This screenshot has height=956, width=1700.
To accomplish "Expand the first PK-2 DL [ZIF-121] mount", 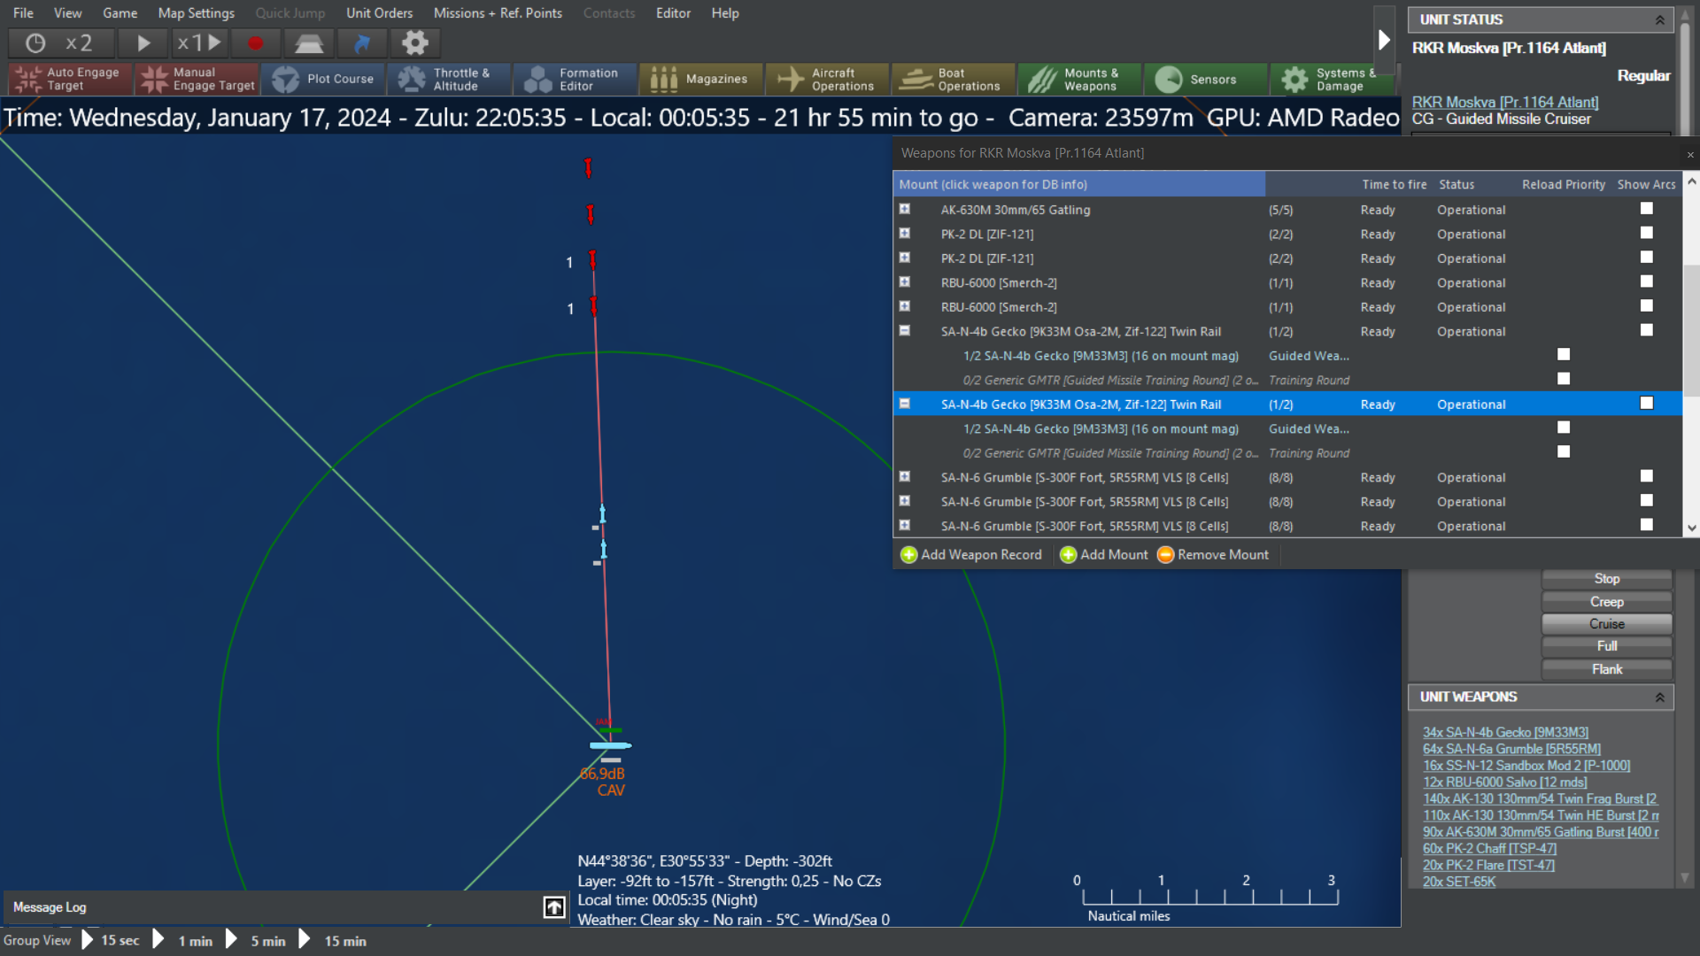I will pyautogui.click(x=905, y=233).
